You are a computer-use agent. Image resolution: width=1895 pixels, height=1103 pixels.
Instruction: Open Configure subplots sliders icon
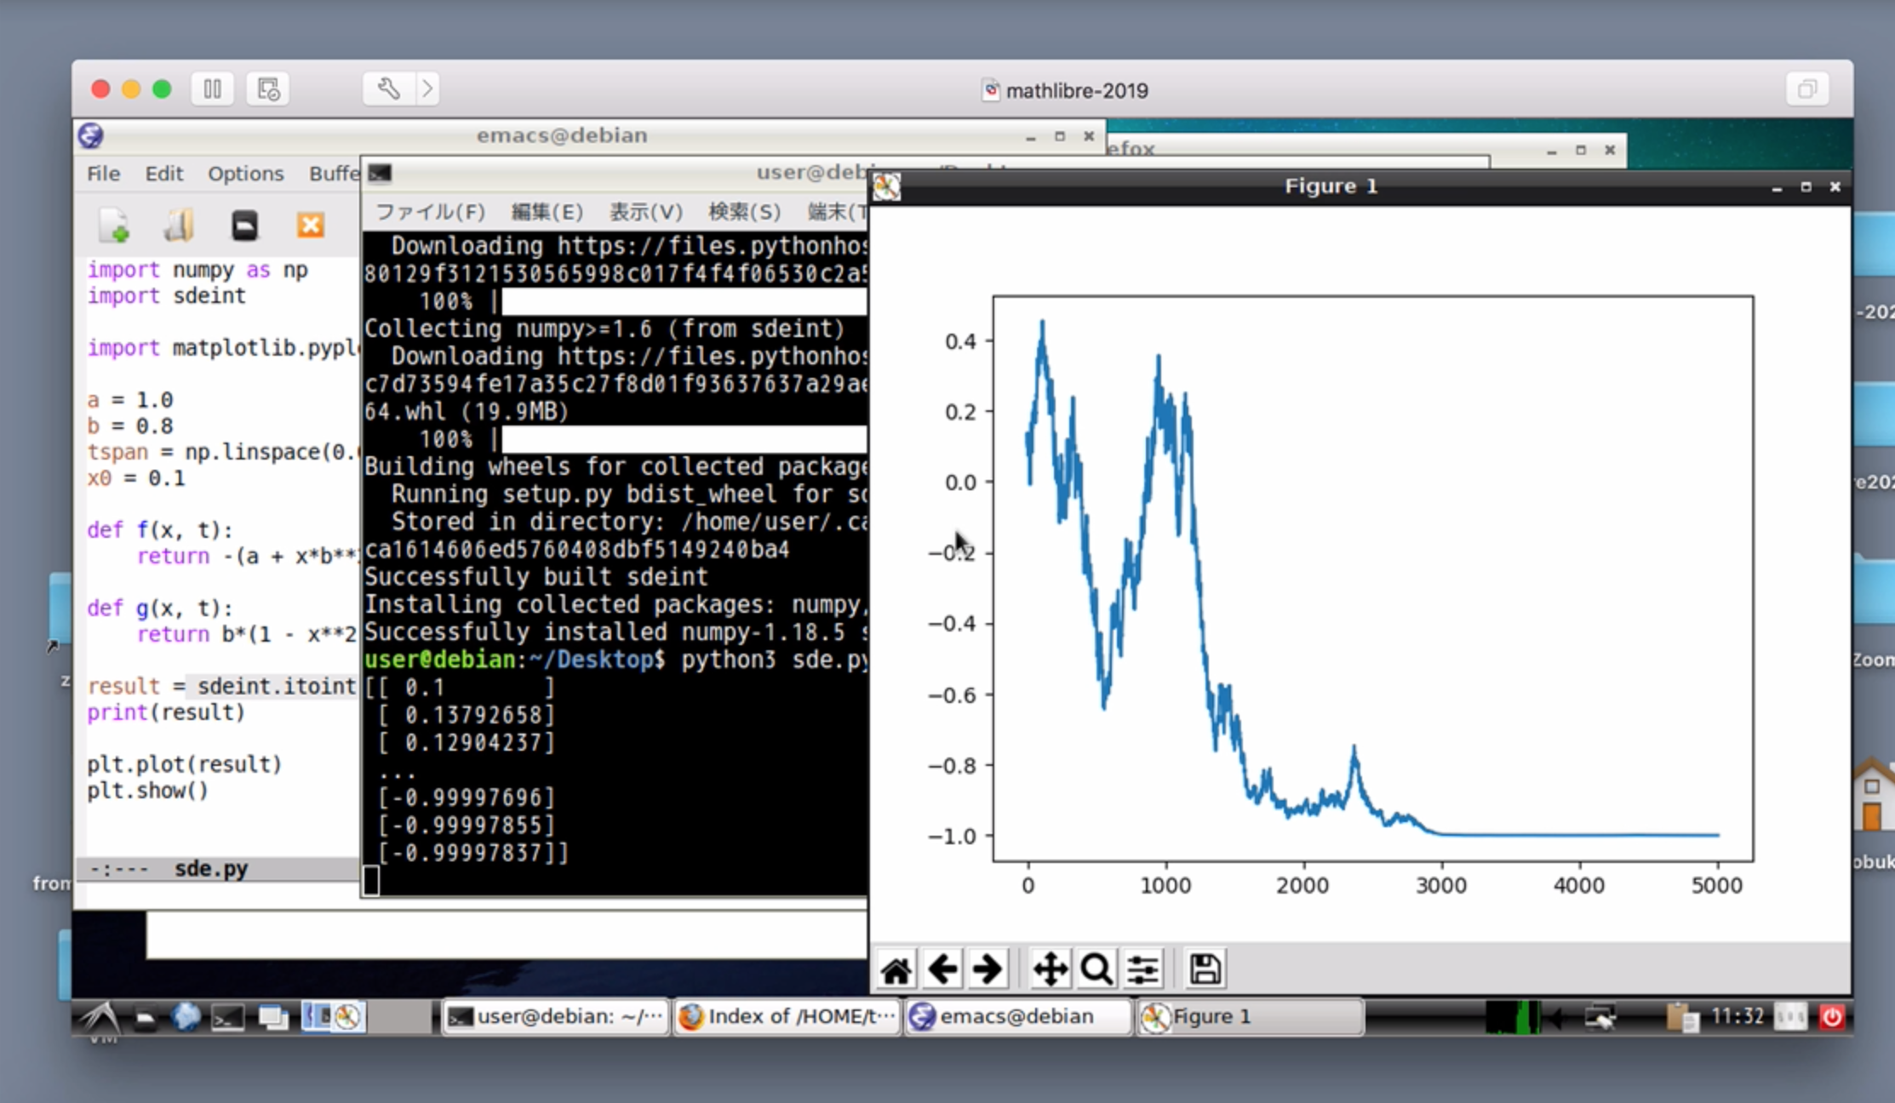1142,969
